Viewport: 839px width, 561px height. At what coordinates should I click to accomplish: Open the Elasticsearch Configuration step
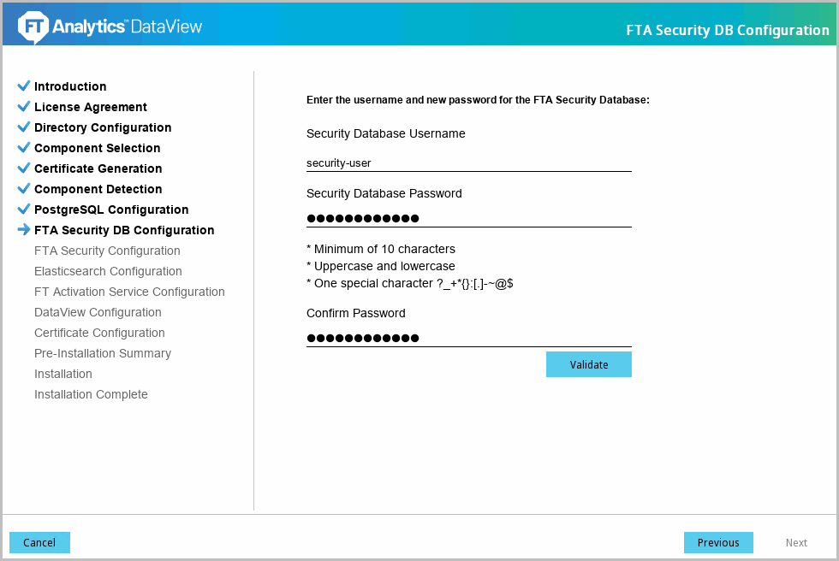(x=108, y=271)
